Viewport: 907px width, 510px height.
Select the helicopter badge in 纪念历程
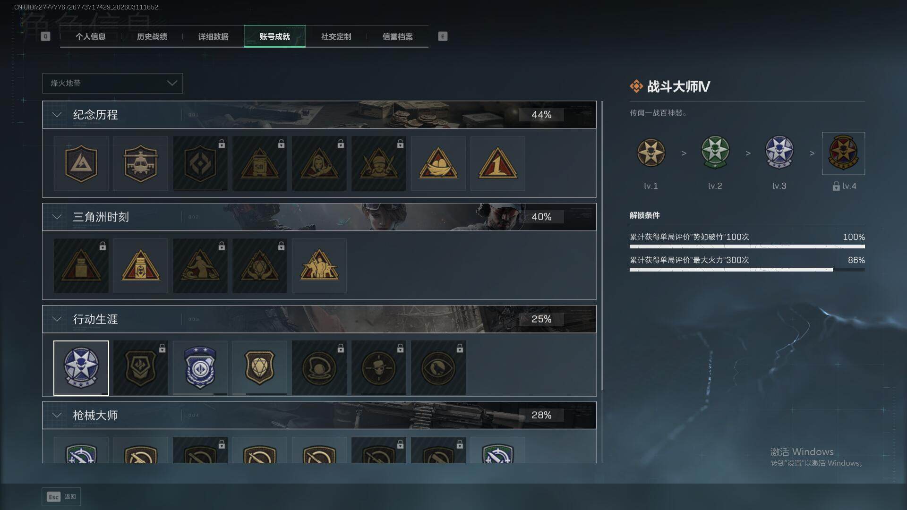[x=140, y=163]
